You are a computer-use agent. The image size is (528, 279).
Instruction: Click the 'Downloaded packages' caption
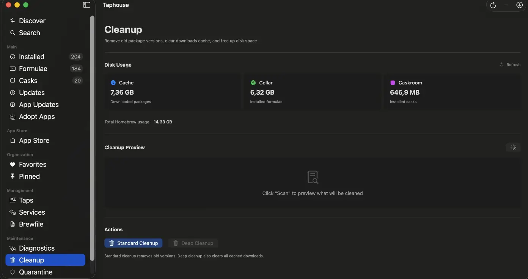[131, 102]
